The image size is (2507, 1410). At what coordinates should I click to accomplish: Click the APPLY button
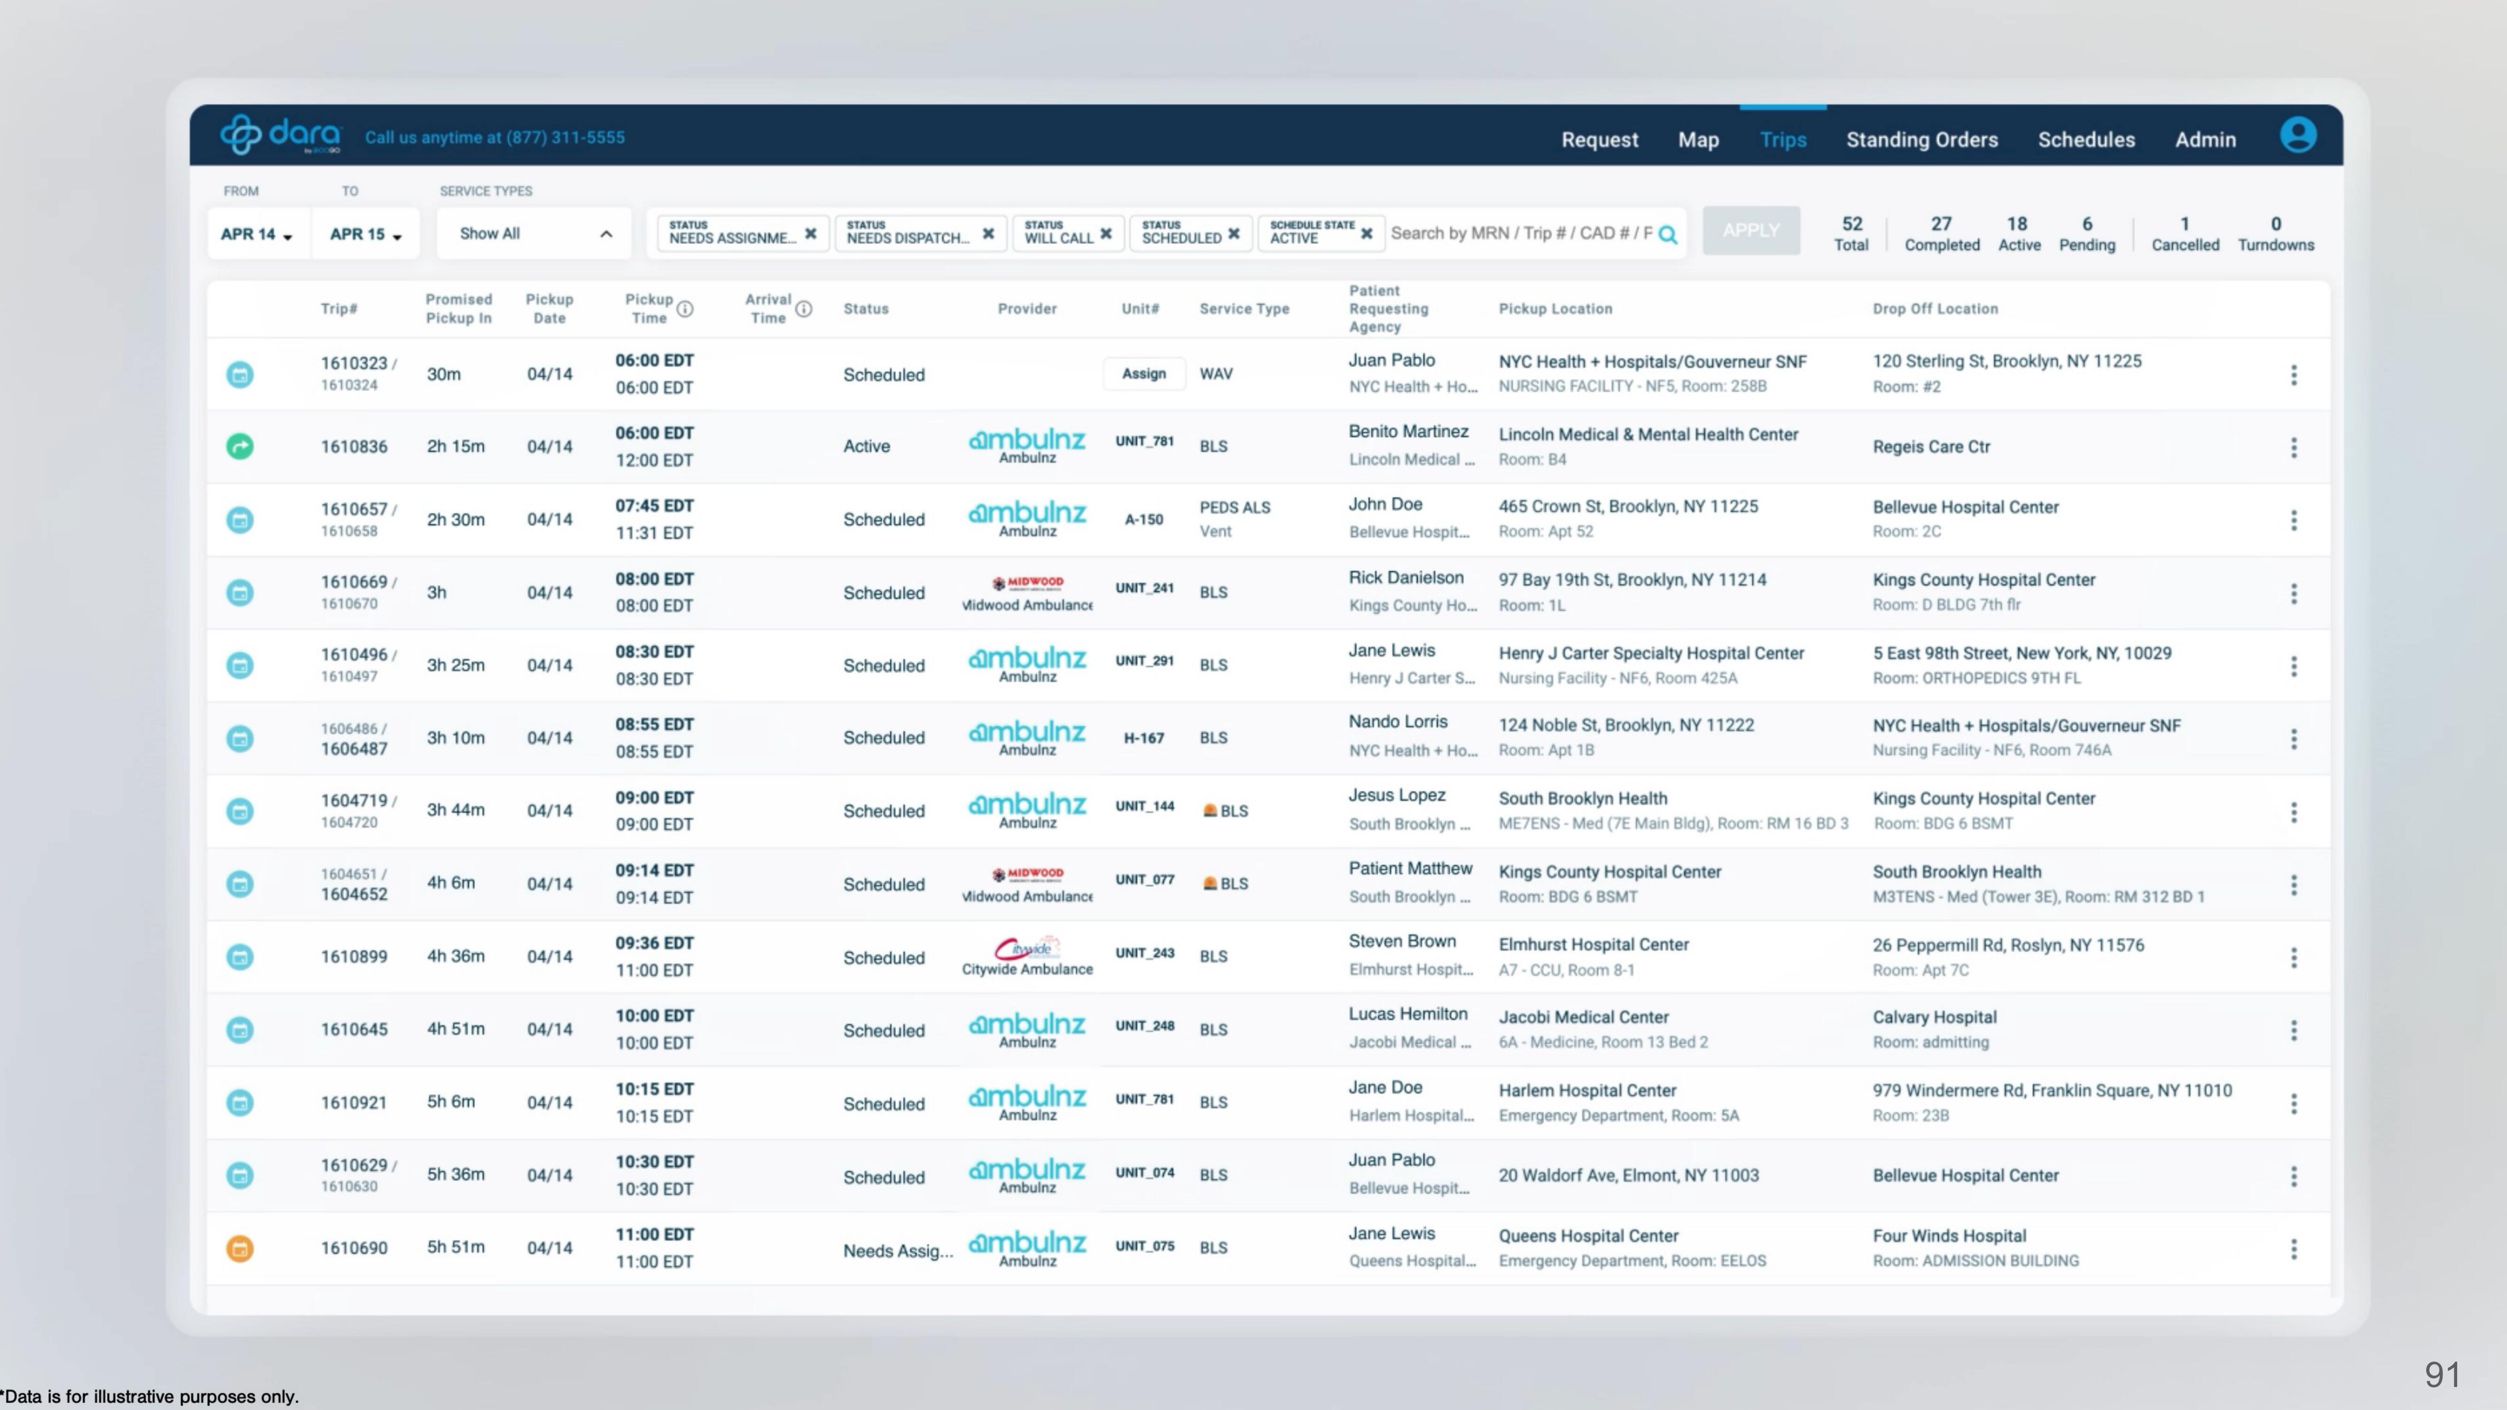[1751, 231]
